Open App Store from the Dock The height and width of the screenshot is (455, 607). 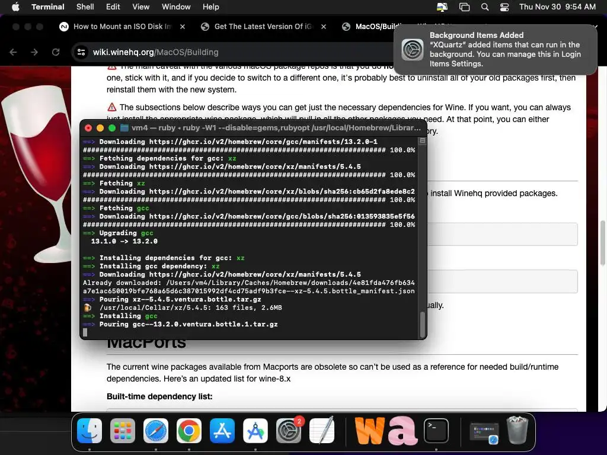tap(222, 431)
